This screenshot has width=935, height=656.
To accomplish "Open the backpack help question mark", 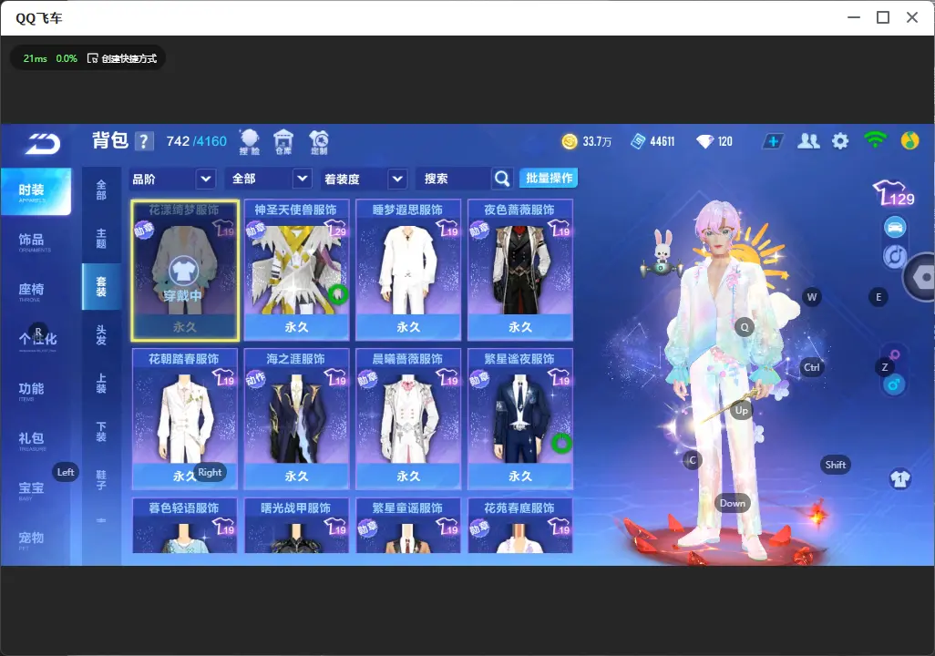I will click(144, 141).
